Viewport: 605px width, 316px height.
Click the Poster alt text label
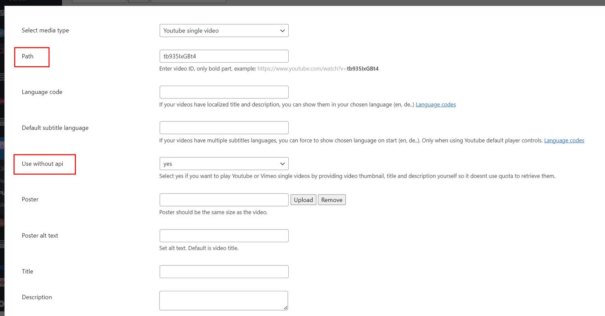(40, 236)
